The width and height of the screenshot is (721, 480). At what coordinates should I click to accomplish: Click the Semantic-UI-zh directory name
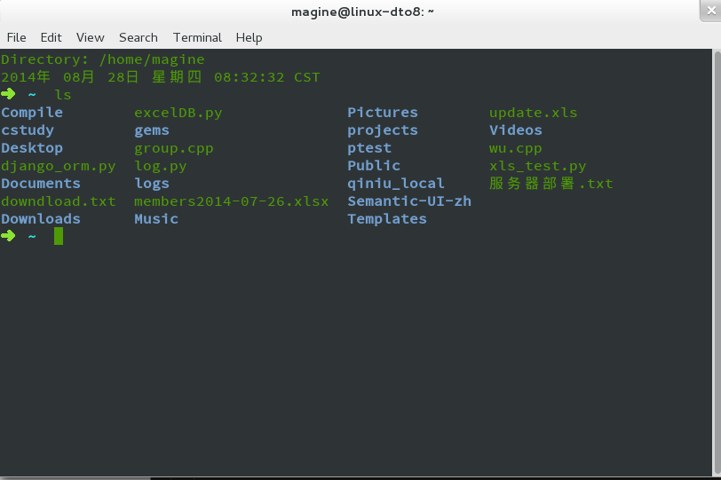[x=408, y=201]
